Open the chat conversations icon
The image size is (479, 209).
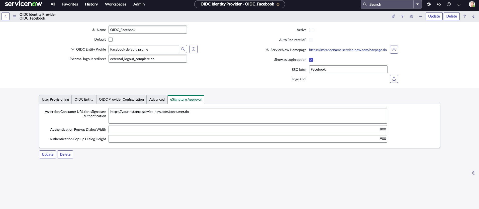[439, 4]
